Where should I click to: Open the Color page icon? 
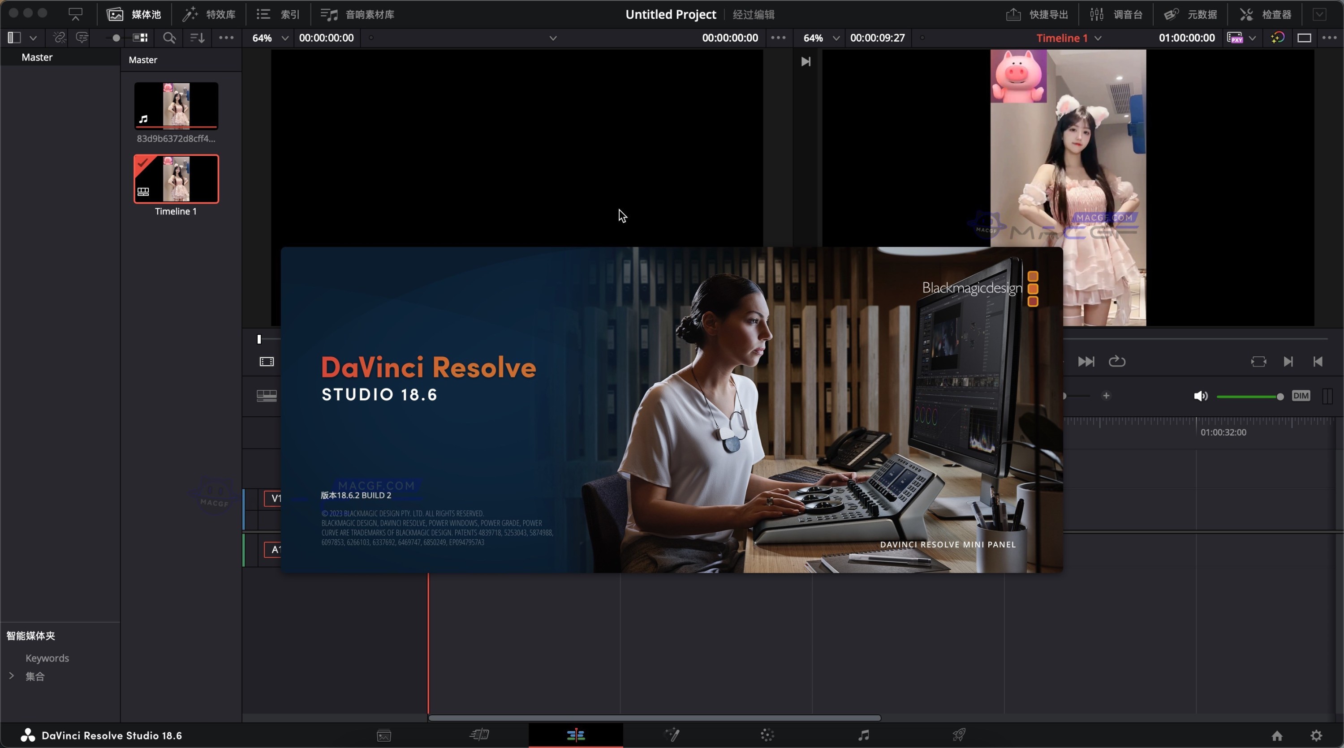[767, 735]
